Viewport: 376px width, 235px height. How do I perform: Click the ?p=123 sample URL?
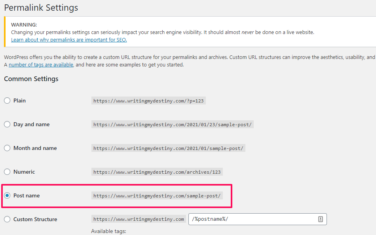tap(148, 101)
